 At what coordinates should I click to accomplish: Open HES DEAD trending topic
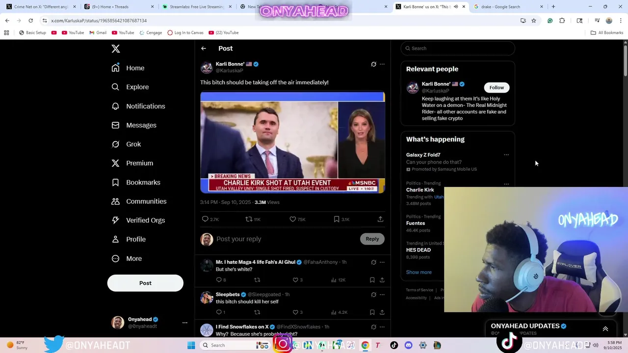pyautogui.click(x=419, y=250)
